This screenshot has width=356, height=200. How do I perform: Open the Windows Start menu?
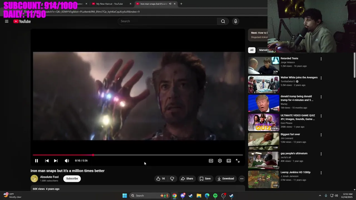(x=125, y=196)
